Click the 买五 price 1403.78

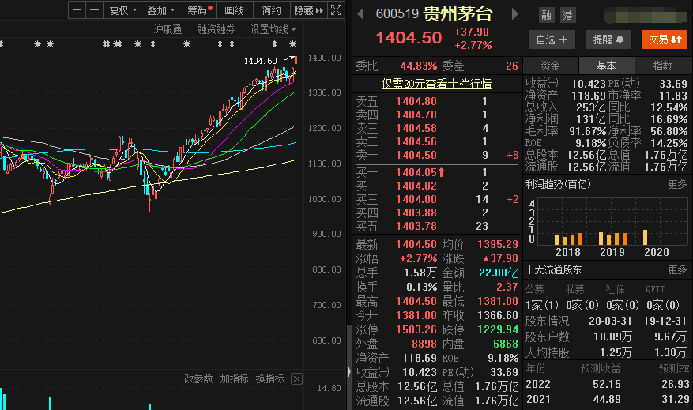coord(416,226)
